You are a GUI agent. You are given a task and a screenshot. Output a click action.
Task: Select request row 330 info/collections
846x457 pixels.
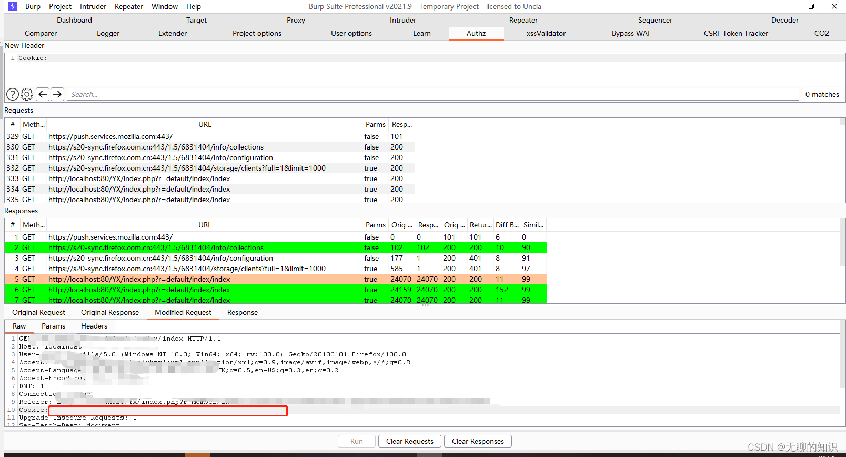210,147
